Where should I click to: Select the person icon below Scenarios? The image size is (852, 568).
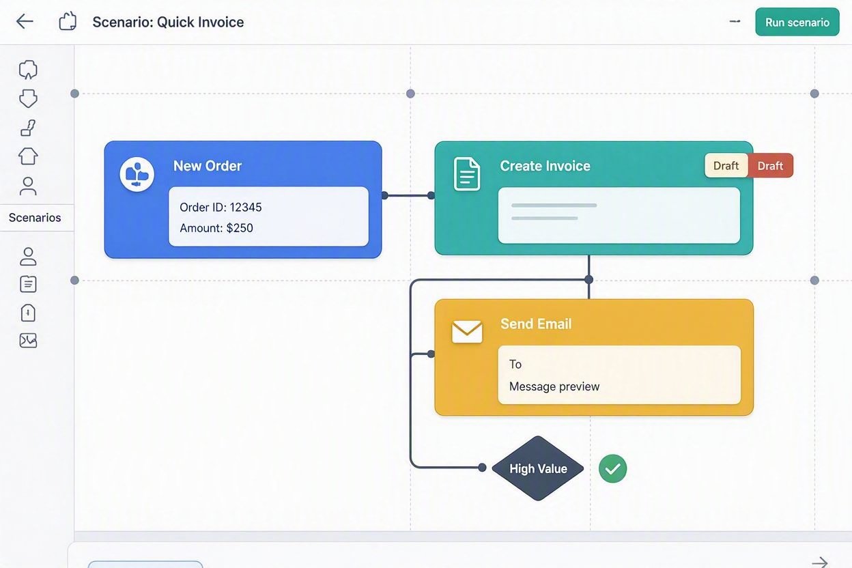[28, 257]
